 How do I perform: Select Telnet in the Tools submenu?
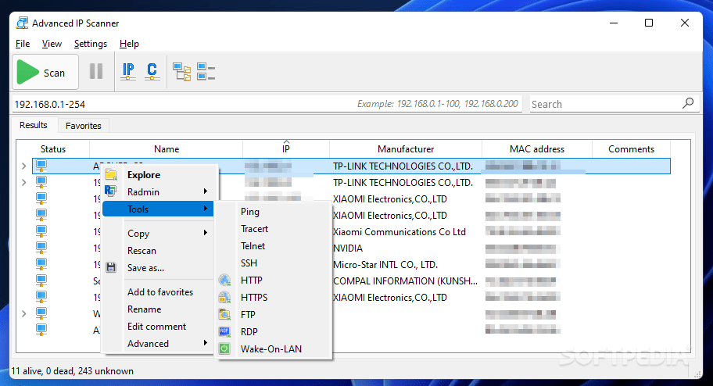pyautogui.click(x=274, y=246)
